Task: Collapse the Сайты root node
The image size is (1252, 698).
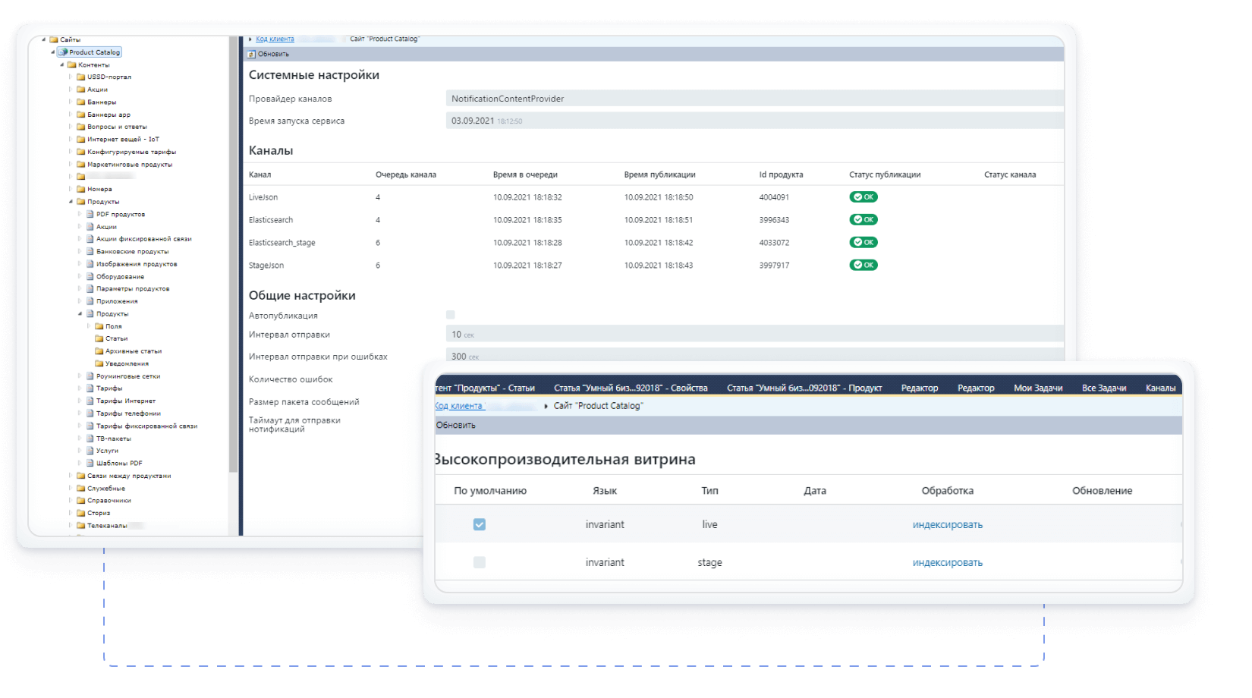Action: 44,39
